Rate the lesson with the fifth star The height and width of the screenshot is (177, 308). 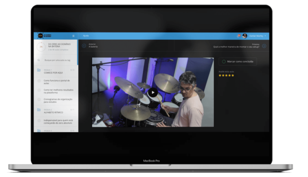233,76
